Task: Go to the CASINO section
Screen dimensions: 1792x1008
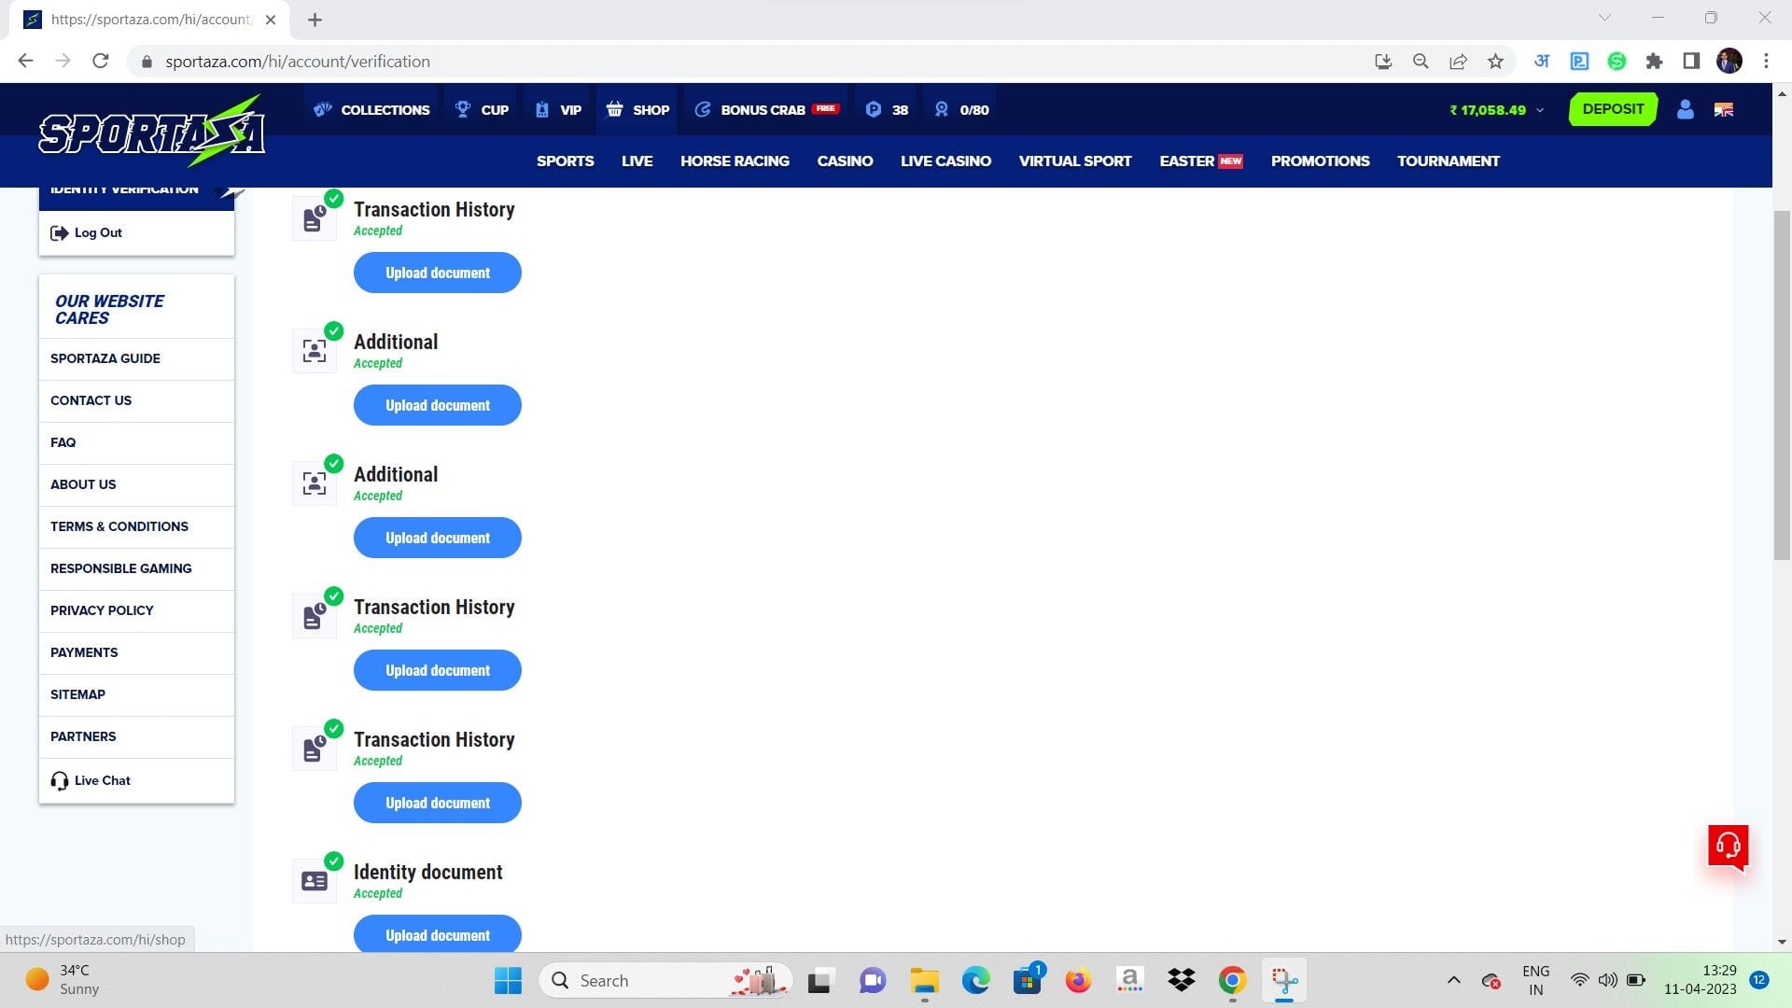Action: pos(845,161)
